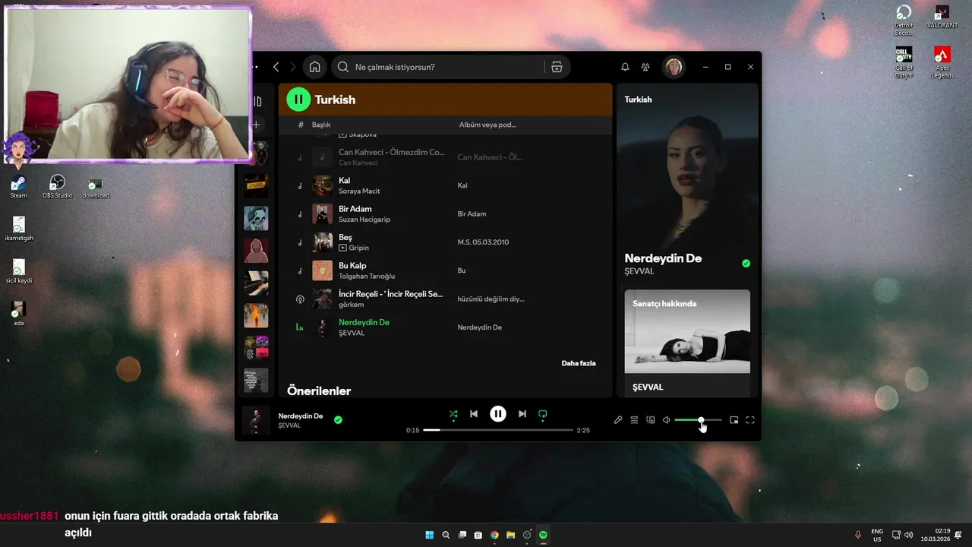Toggle repeat mode
Screen dimensions: 972x547
click(x=543, y=414)
